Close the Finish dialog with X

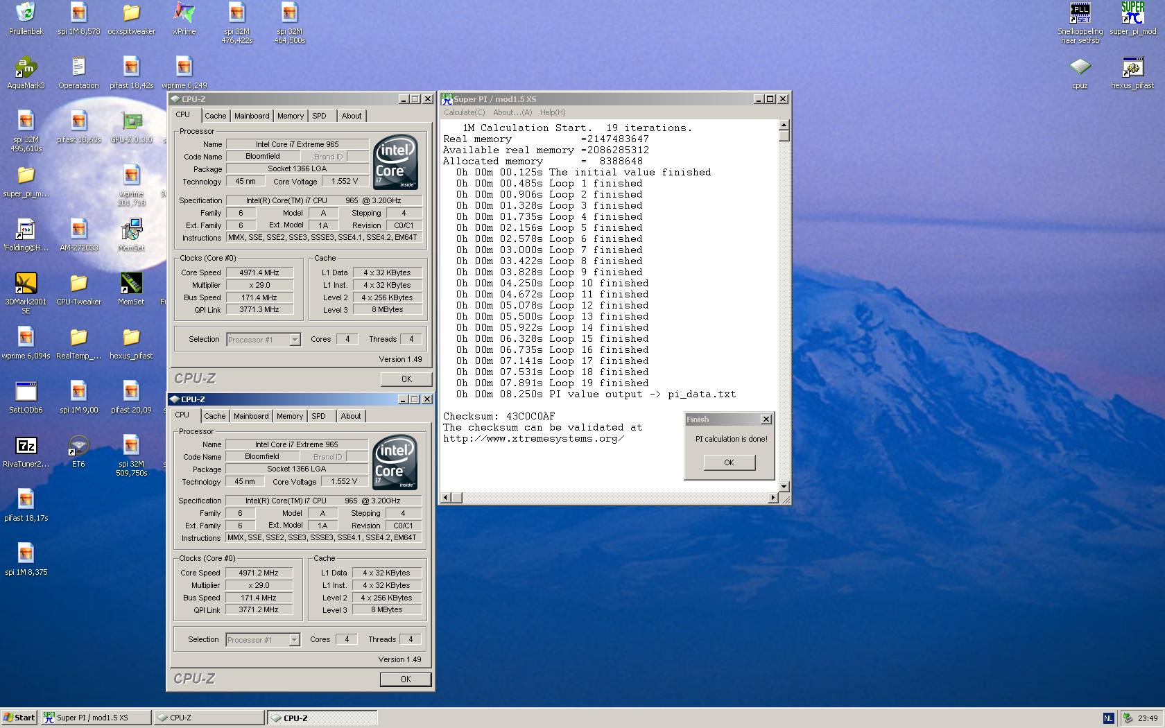click(x=766, y=419)
